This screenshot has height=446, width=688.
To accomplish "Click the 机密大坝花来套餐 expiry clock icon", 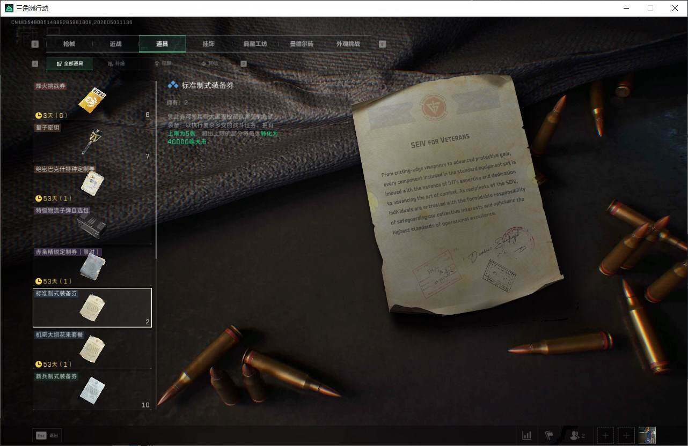I will [39, 364].
